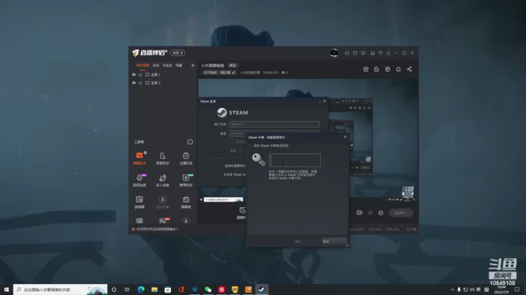Click the confirm button in the Steam Guard dialog

pos(298,241)
